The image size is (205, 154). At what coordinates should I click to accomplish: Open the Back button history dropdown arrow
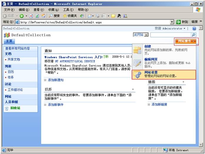[17, 16]
